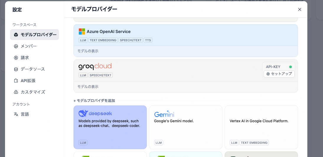Click the 言語 translate icon
This screenshot has height=157, width=323.
coord(16,114)
